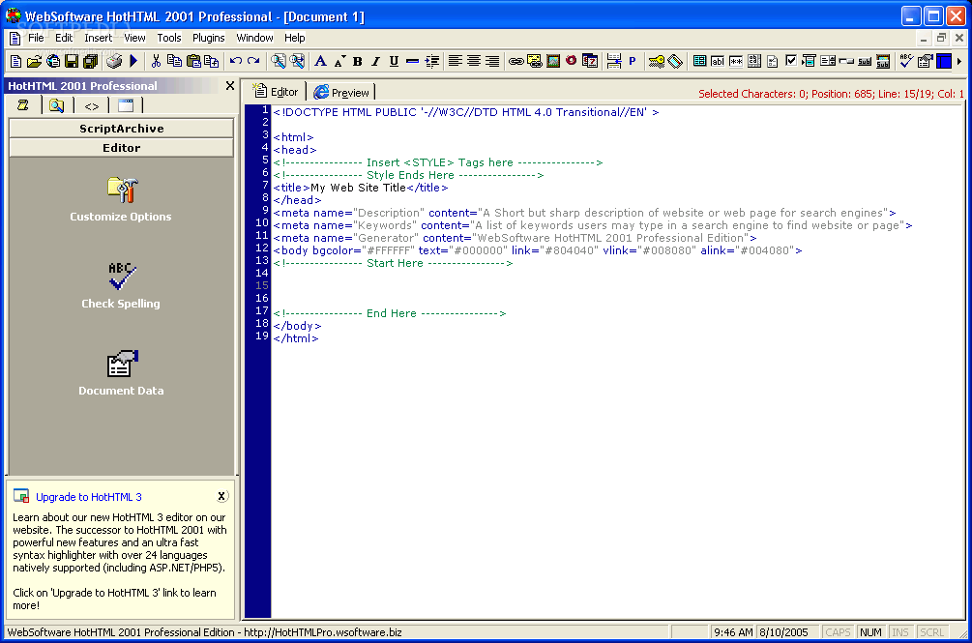Cut selection using the scissors icon

click(x=157, y=61)
